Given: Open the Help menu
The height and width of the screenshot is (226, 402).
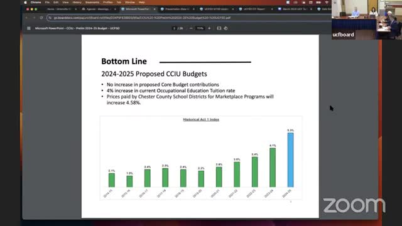Looking at the screenshot, I should 142,3.
